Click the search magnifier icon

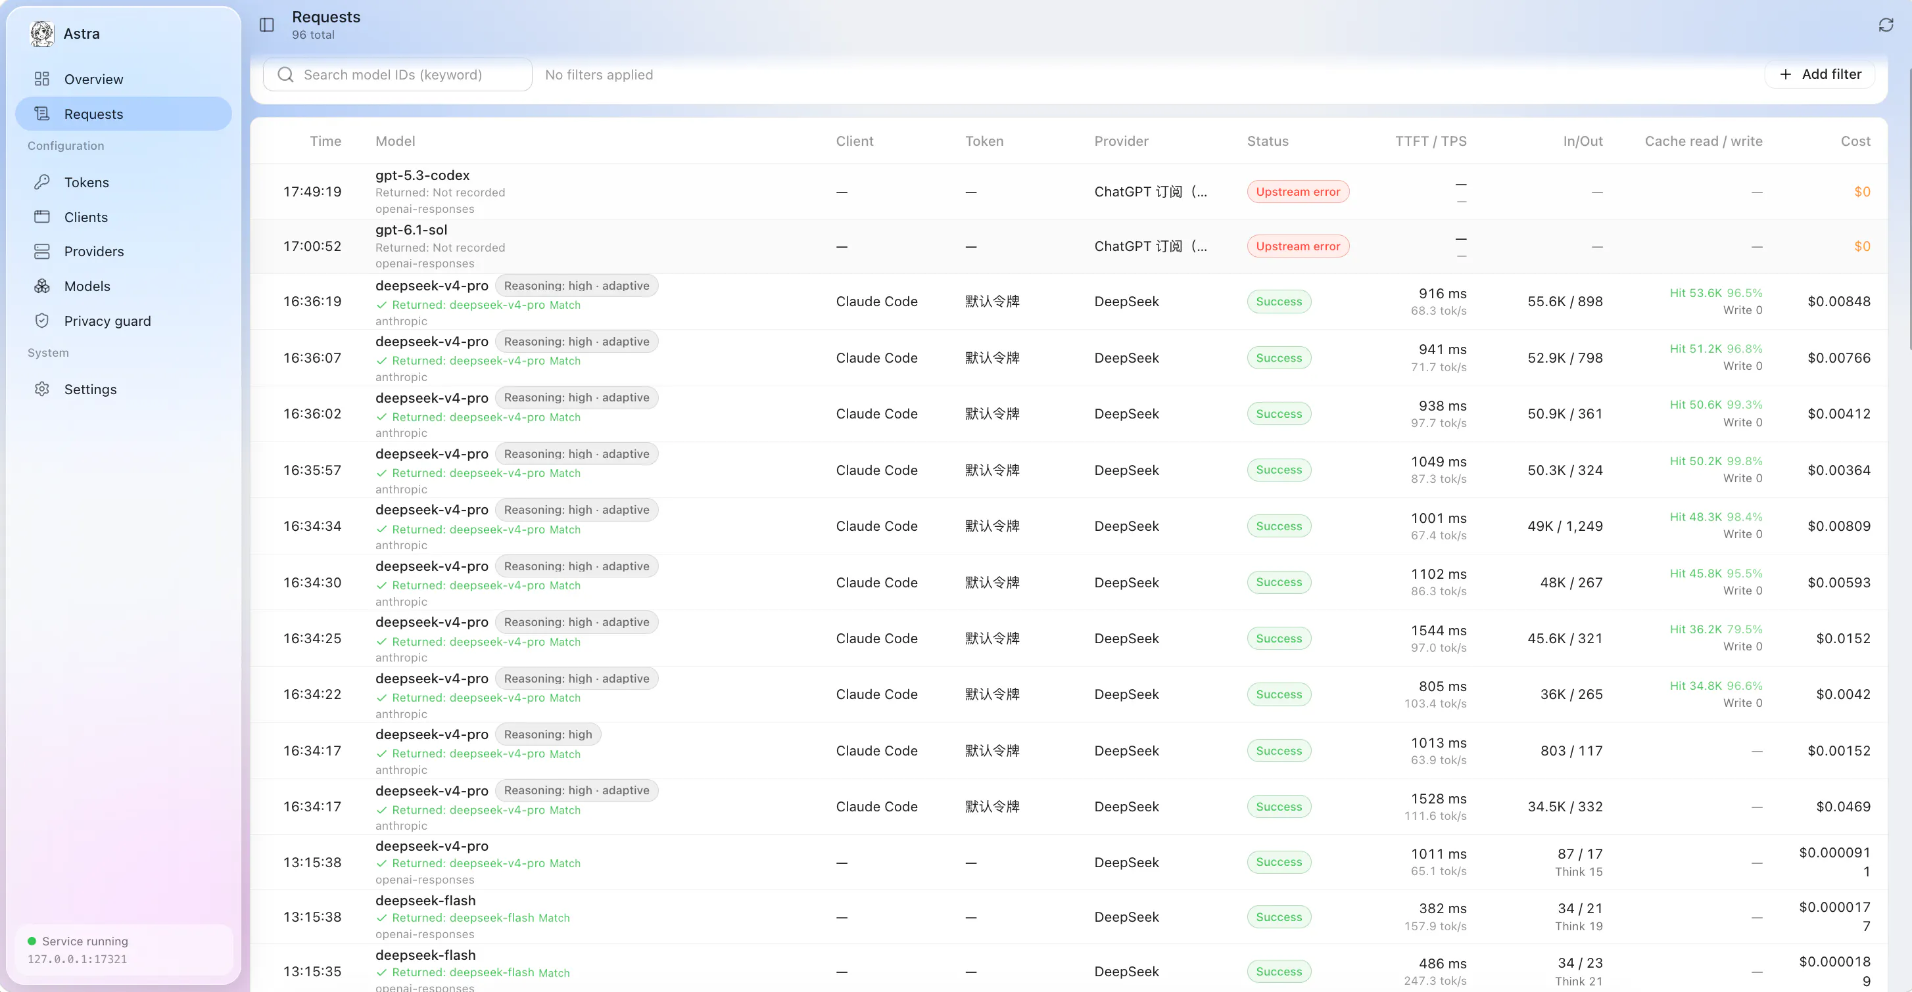point(285,75)
